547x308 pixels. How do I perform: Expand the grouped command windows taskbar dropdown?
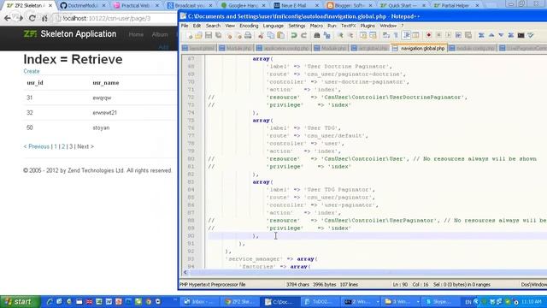[x=378, y=302]
